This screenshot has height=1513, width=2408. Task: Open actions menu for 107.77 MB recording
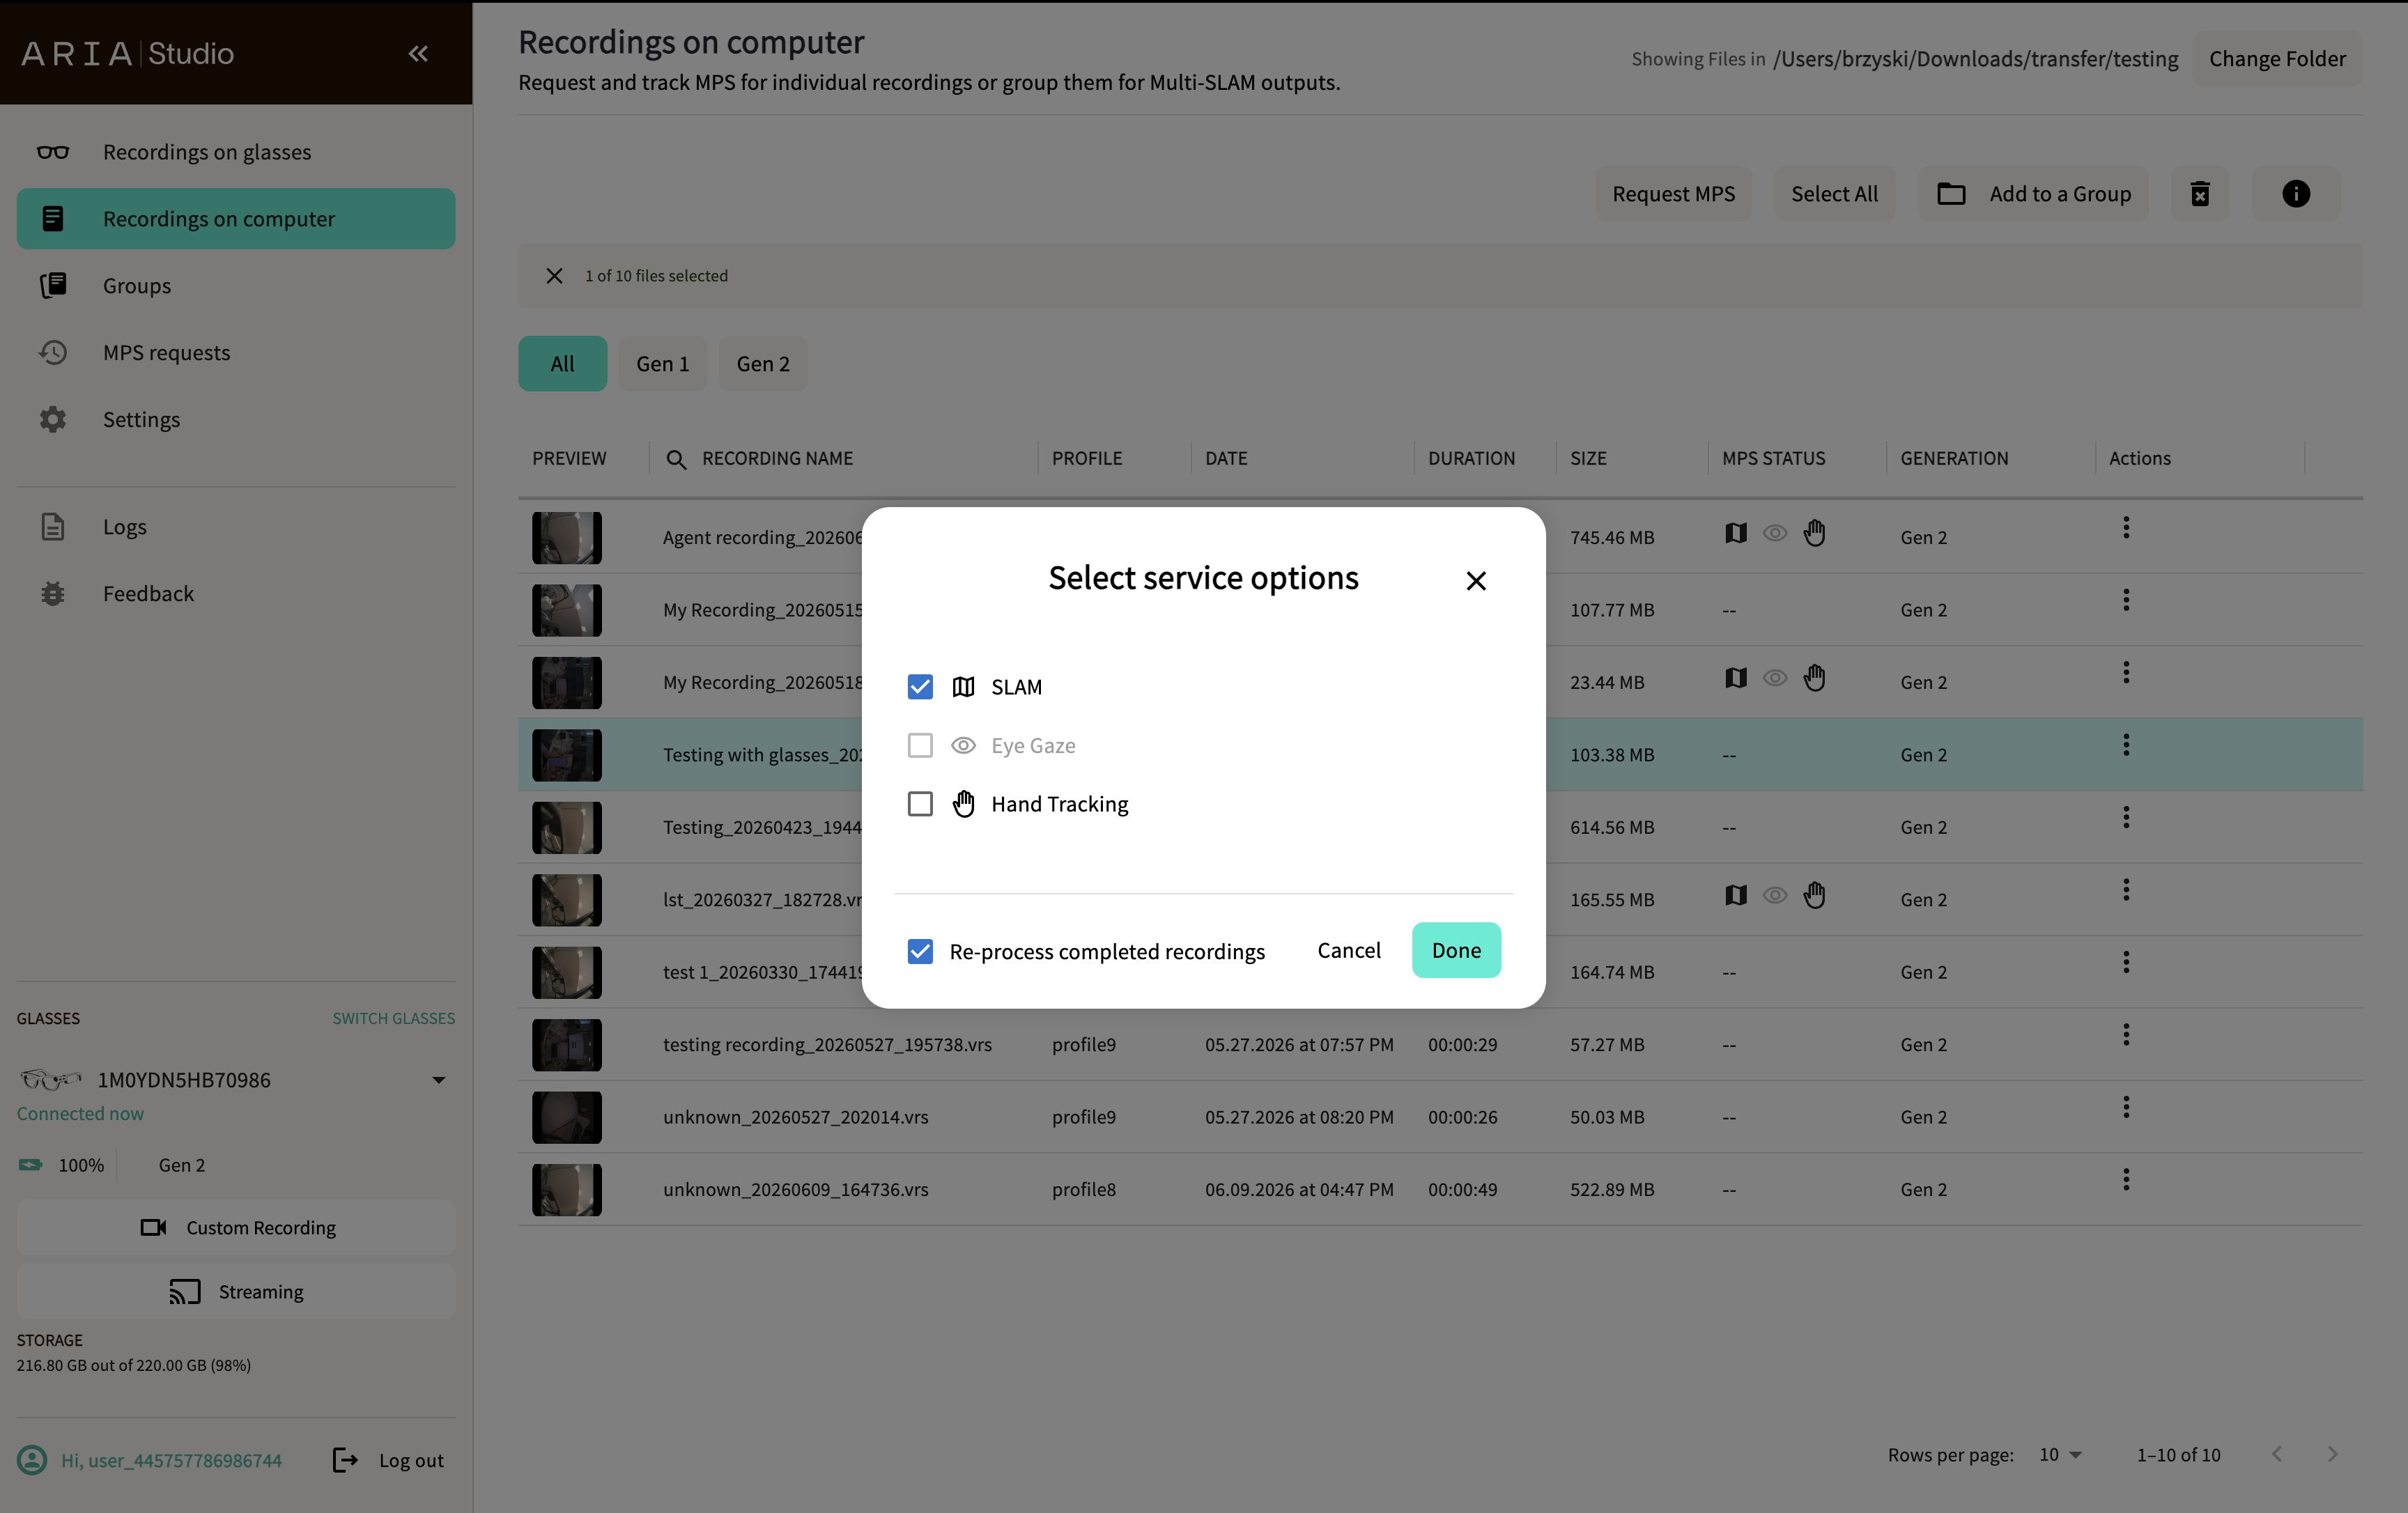pyautogui.click(x=2126, y=600)
